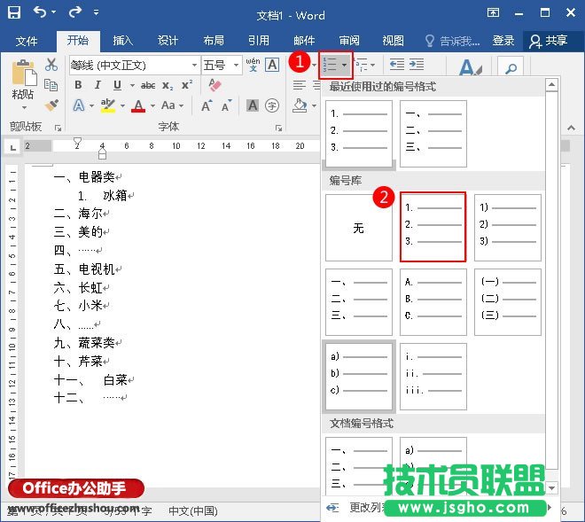This screenshot has height=522, width=585.
Task: Open the font color dropdown arrow
Action: click(x=152, y=106)
